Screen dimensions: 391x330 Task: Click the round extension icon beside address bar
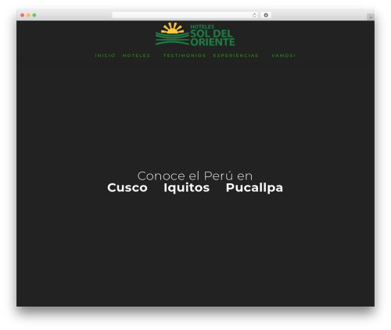coord(266,15)
